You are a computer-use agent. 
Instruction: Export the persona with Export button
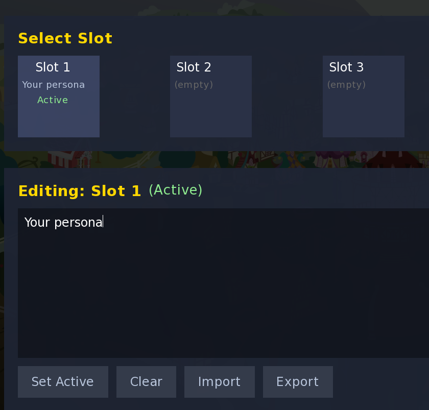[x=297, y=382]
